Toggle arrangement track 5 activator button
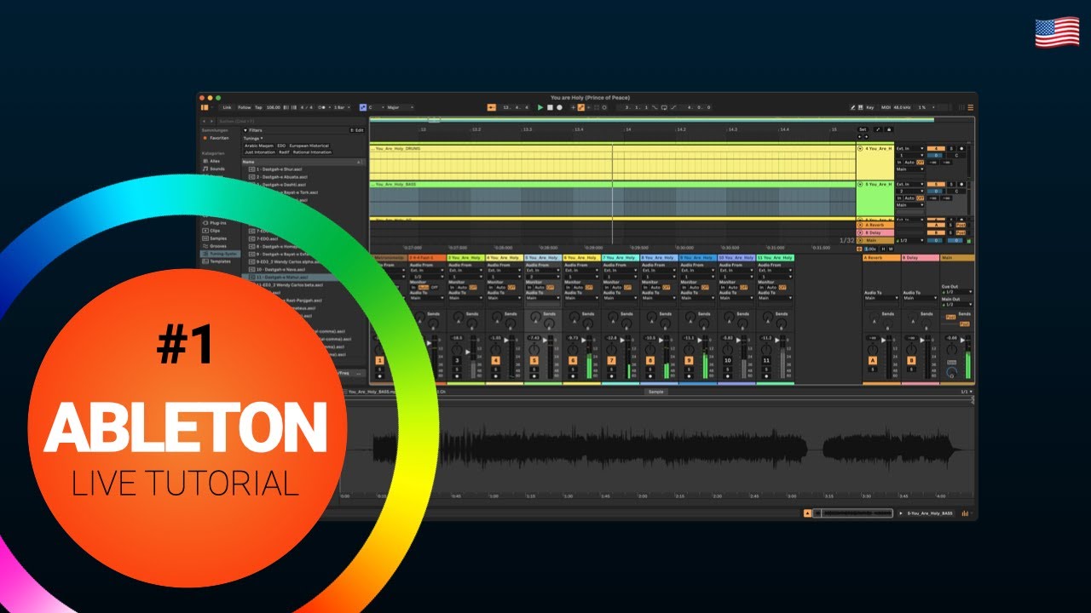 coord(936,185)
